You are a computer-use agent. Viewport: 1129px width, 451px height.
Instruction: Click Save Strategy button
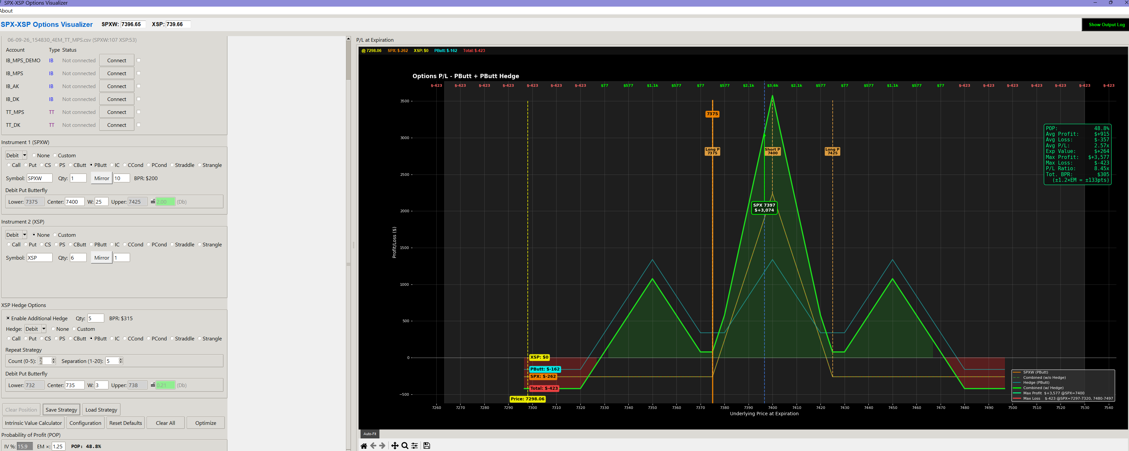[61, 410]
